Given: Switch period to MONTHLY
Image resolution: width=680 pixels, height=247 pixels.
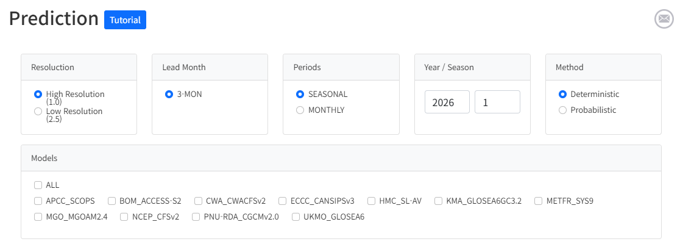Looking at the screenshot, I should [x=300, y=110].
